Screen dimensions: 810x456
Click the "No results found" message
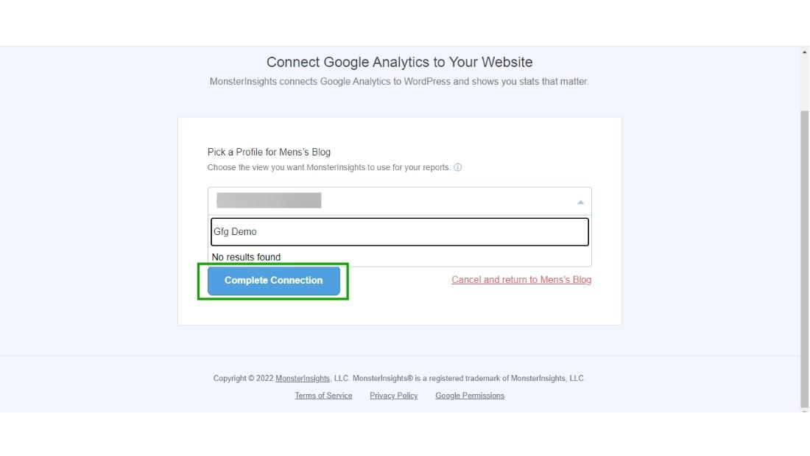pyautogui.click(x=246, y=257)
